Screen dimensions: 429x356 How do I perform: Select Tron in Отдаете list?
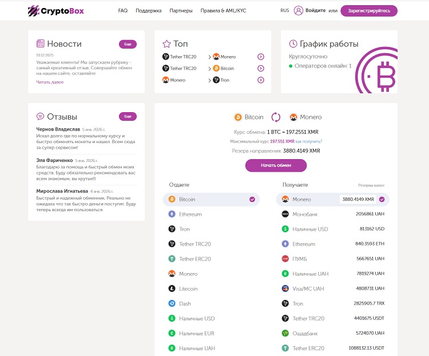pyautogui.click(x=211, y=229)
